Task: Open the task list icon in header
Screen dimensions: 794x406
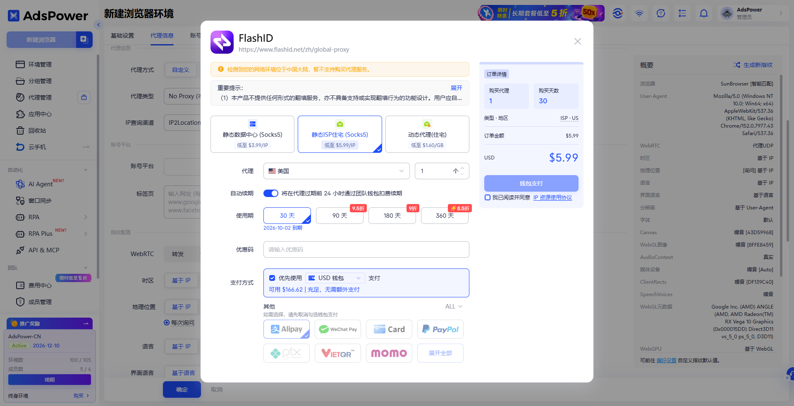Action: click(x=682, y=14)
